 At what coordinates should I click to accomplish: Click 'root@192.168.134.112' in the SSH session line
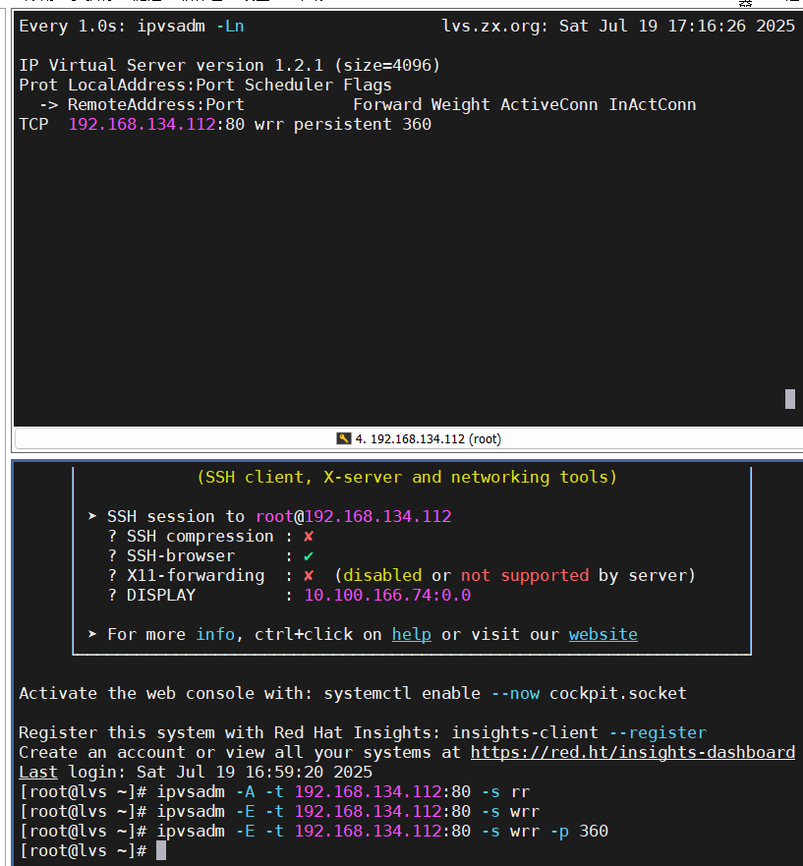coord(354,516)
